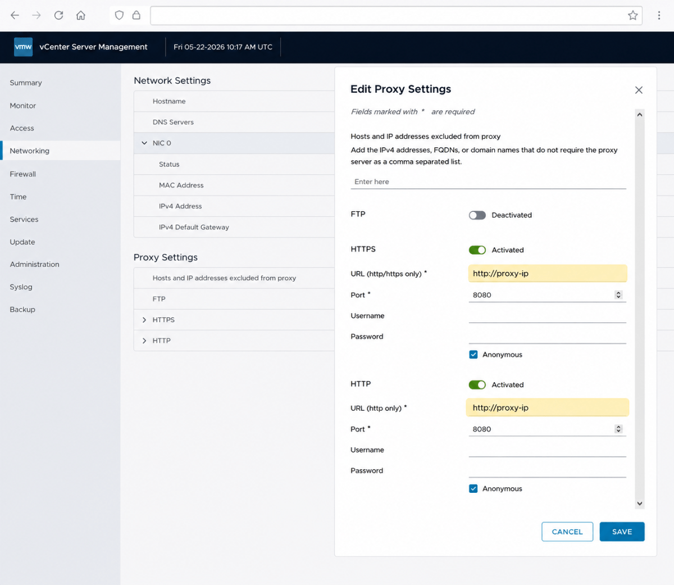The width and height of the screenshot is (674, 585).
Task: Click the Status row under NIC 0
Action: tap(234, 164)
